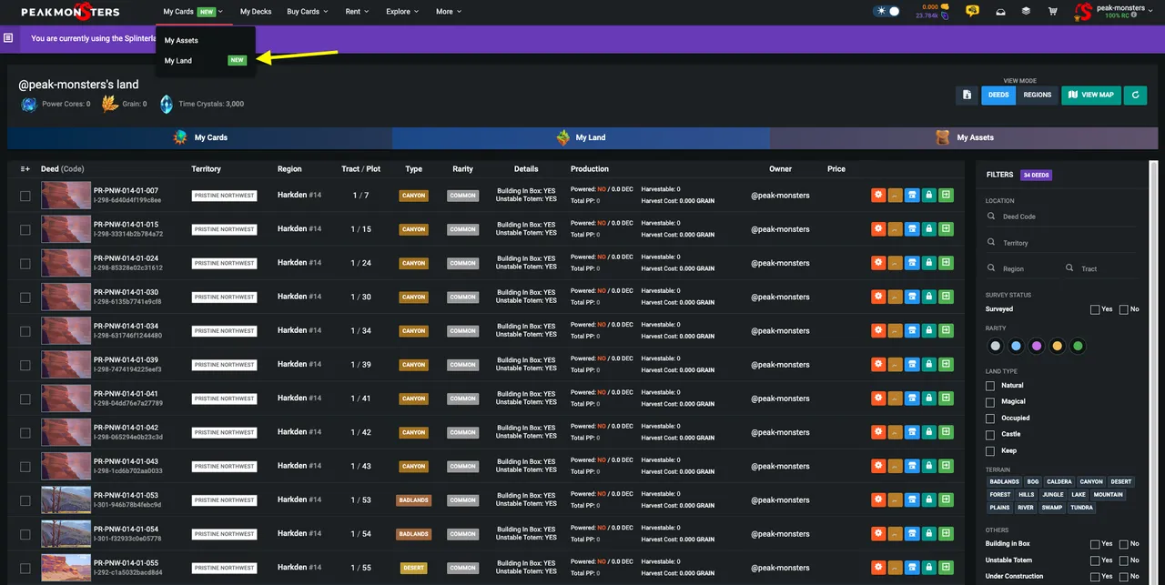This screenshot has height=585, width=1165.
Task: Open thumbnail of deed PR-PNW-014-01-054
Action: [66, 534]
